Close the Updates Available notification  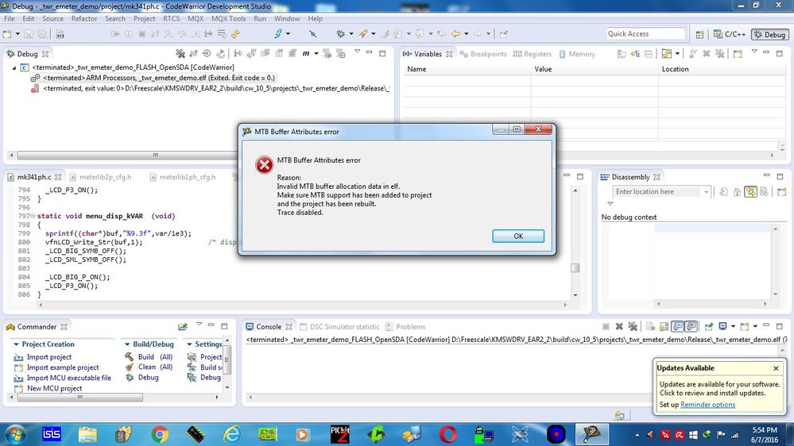coord(776,368)
